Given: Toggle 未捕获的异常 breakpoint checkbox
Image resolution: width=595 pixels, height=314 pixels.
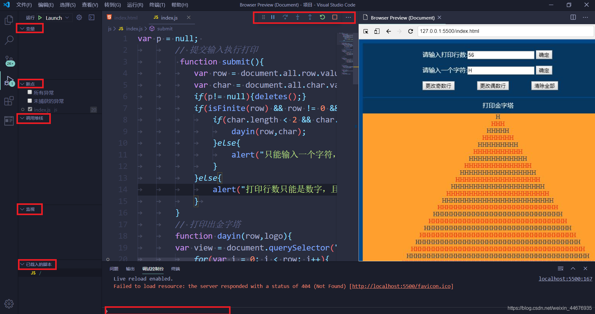Looking at the screenshot, I should (x=30, y=100).
